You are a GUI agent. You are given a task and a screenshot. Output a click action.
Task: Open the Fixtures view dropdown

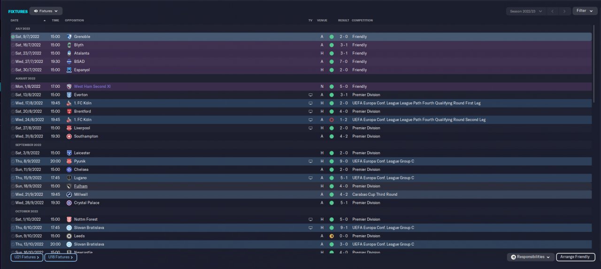point(46,11)
